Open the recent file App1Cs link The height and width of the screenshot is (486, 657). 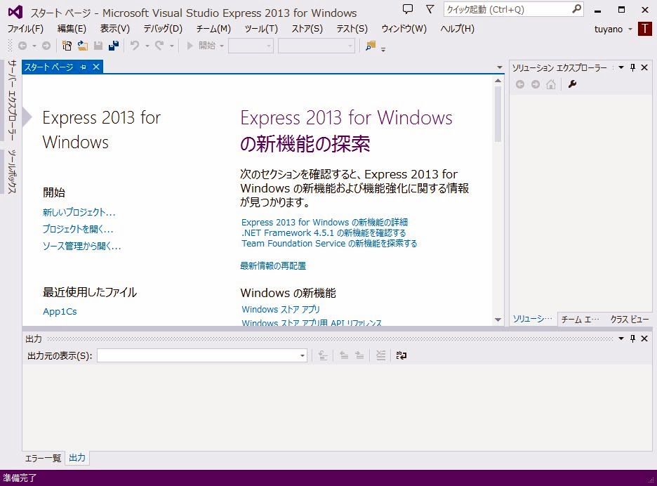coord(60,311)
